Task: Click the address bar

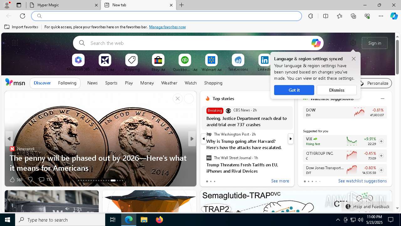Action: (166, 16)
